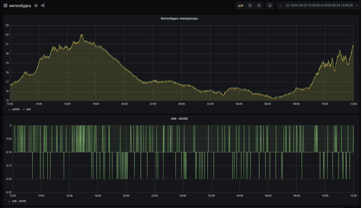
Task: Toggle the shtt series in the temperature legend
Action: [x=28, y=110]
